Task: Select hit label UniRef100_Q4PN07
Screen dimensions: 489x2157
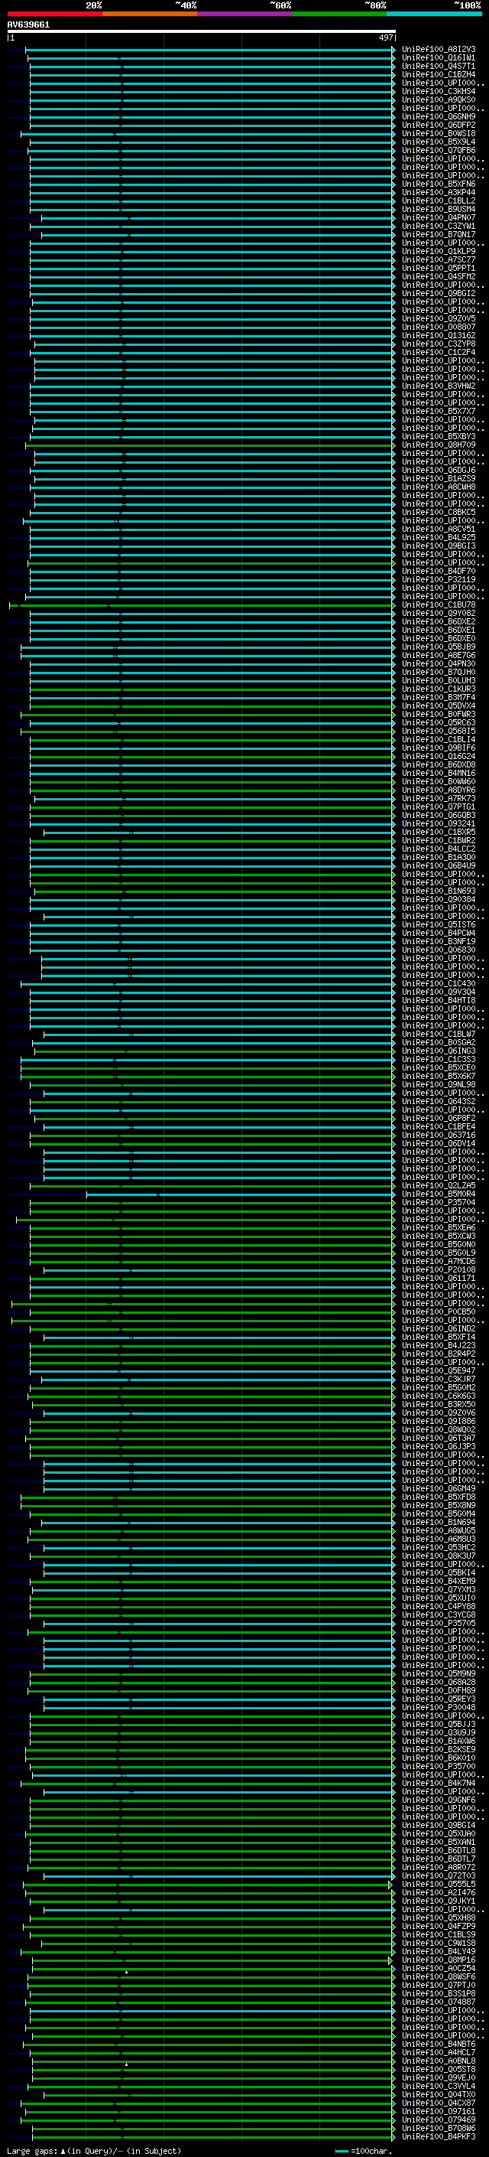Action: tap(439, 218)
